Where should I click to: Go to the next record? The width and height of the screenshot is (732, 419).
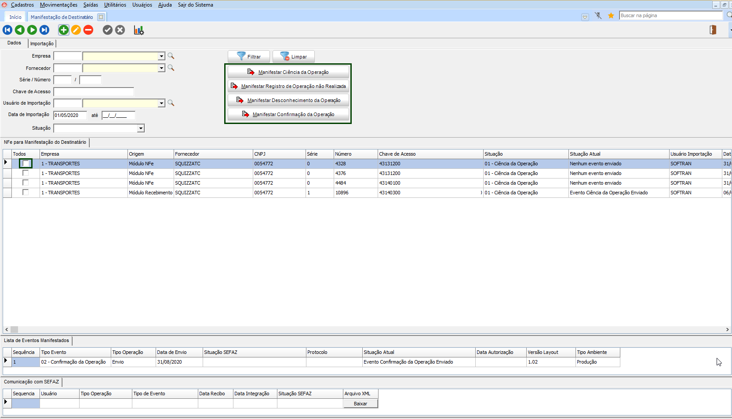[x=32, y=30]
